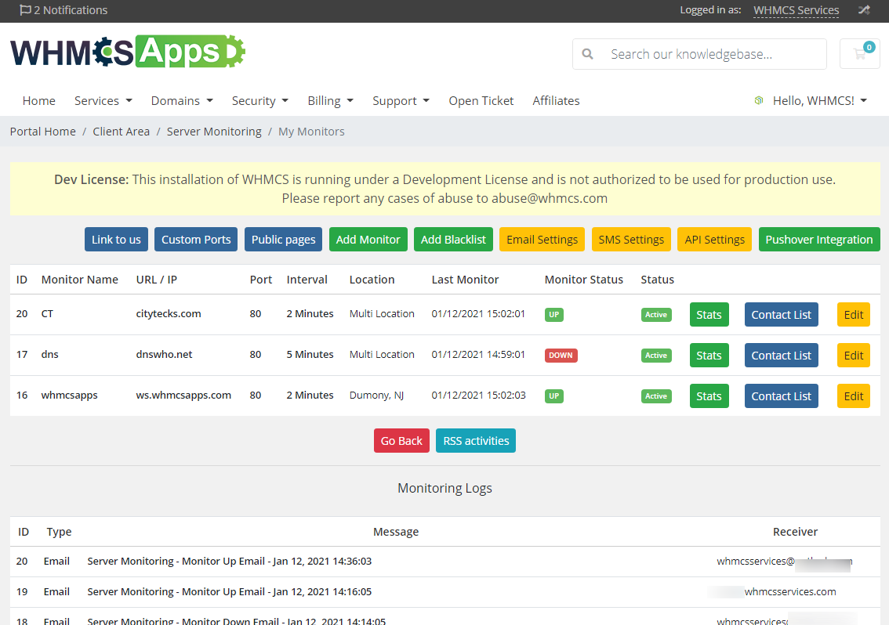Click Server Monitoring breadcrumb
889x625 pixels.
pyautogui.click(x=214, y=132)
